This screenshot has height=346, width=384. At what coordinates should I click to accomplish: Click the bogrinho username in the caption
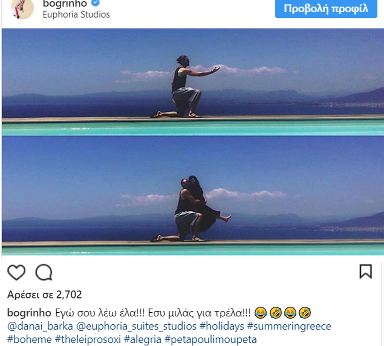point(29,313)
